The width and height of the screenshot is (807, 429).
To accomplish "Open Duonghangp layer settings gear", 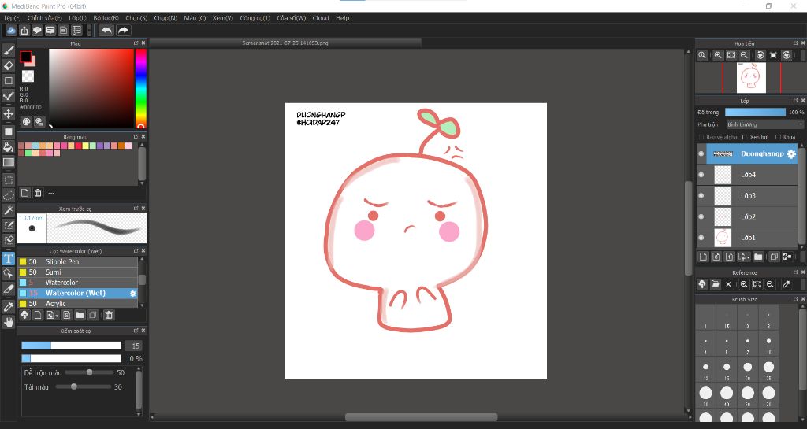I will click(791, 153).
